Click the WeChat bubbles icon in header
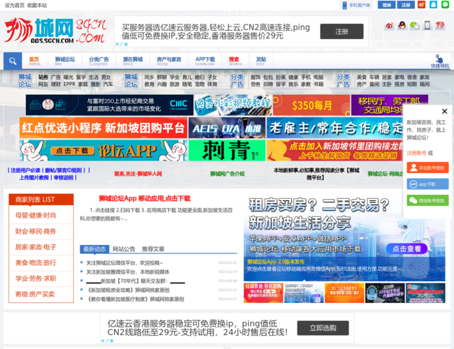 coord(415,26)
